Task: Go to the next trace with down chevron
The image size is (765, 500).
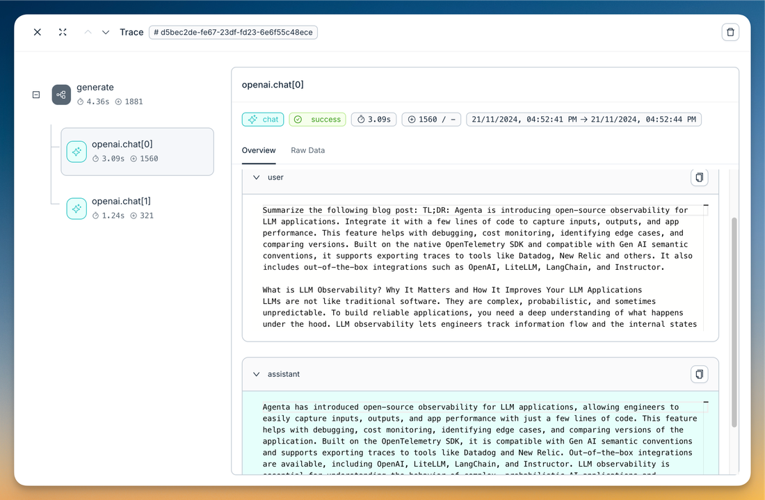Action: click(106, 32)
